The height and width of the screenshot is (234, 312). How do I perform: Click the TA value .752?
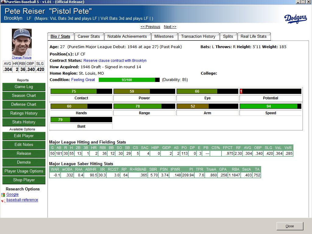257,175
